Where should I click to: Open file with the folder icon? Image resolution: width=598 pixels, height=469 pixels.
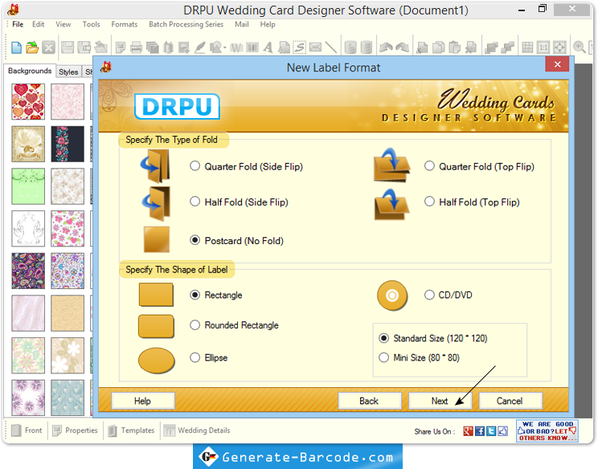32,47
